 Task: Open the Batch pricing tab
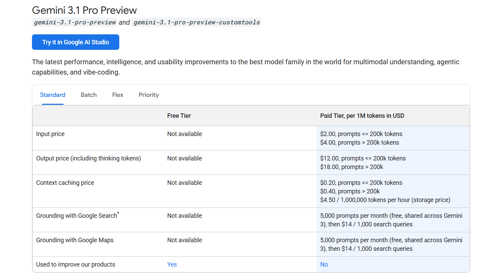coord(89,95)
